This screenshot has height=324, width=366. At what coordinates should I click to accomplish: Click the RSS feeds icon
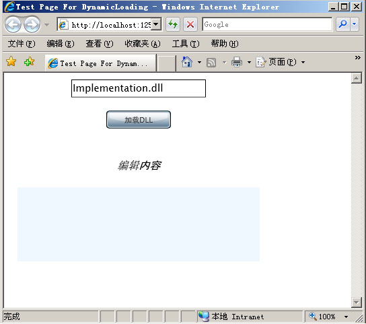pos(211,63)
